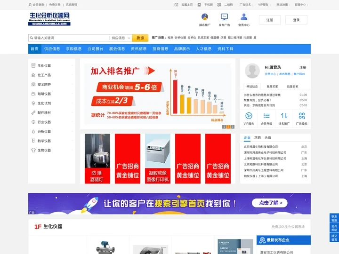The image size is (339, 254).
Task: Expand the 化工产品 sidebar category arrow
Action: [72, 75]
